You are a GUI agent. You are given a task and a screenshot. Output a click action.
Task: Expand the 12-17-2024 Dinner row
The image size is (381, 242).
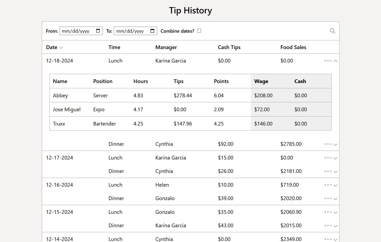click(335, 171)
